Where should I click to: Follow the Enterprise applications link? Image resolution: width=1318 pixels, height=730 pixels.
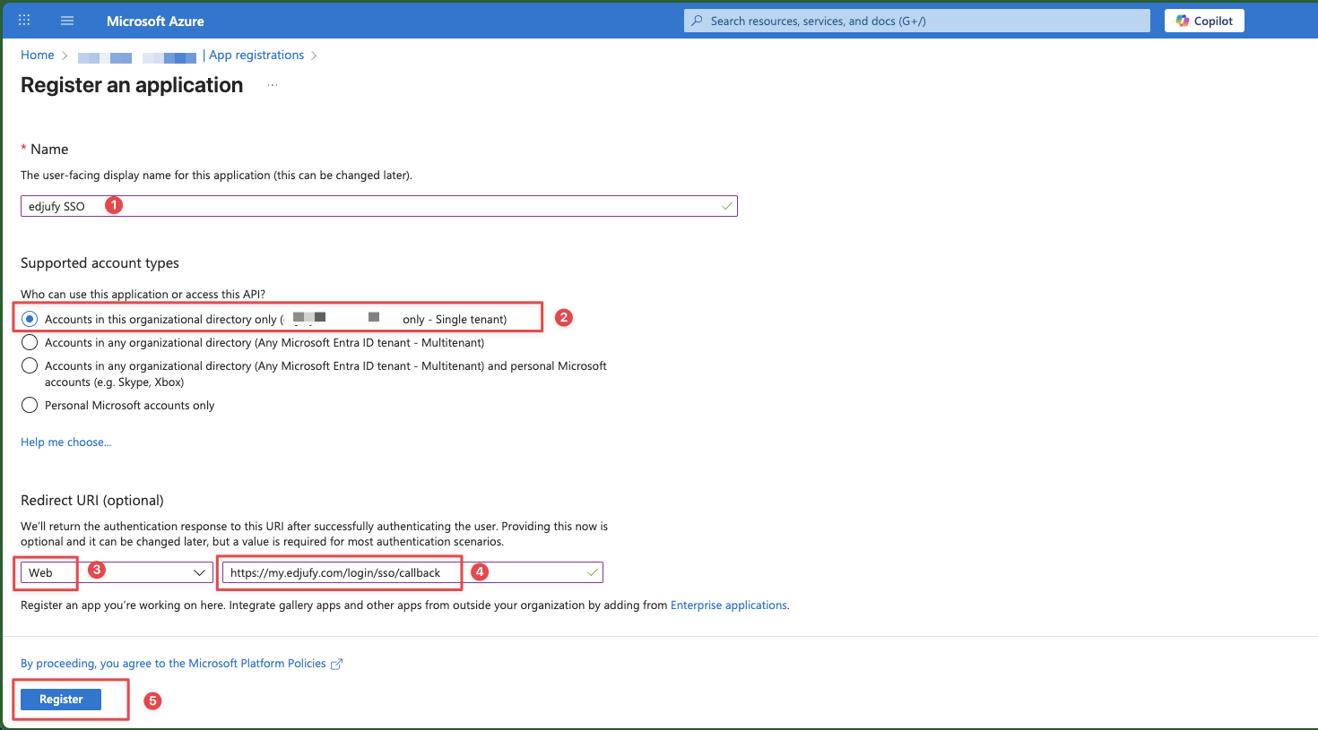pos(728,605)
